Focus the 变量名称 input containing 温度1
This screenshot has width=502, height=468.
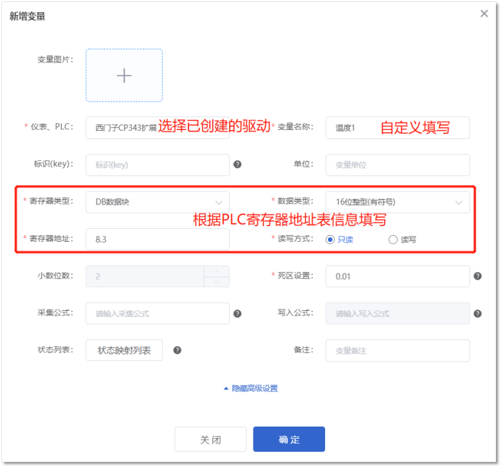pos(398,127)
